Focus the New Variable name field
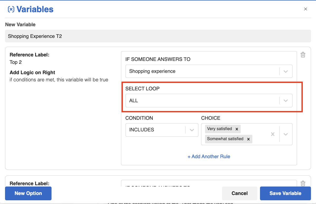316x204 pixels. pyautogui.click(x=158, y=36)
